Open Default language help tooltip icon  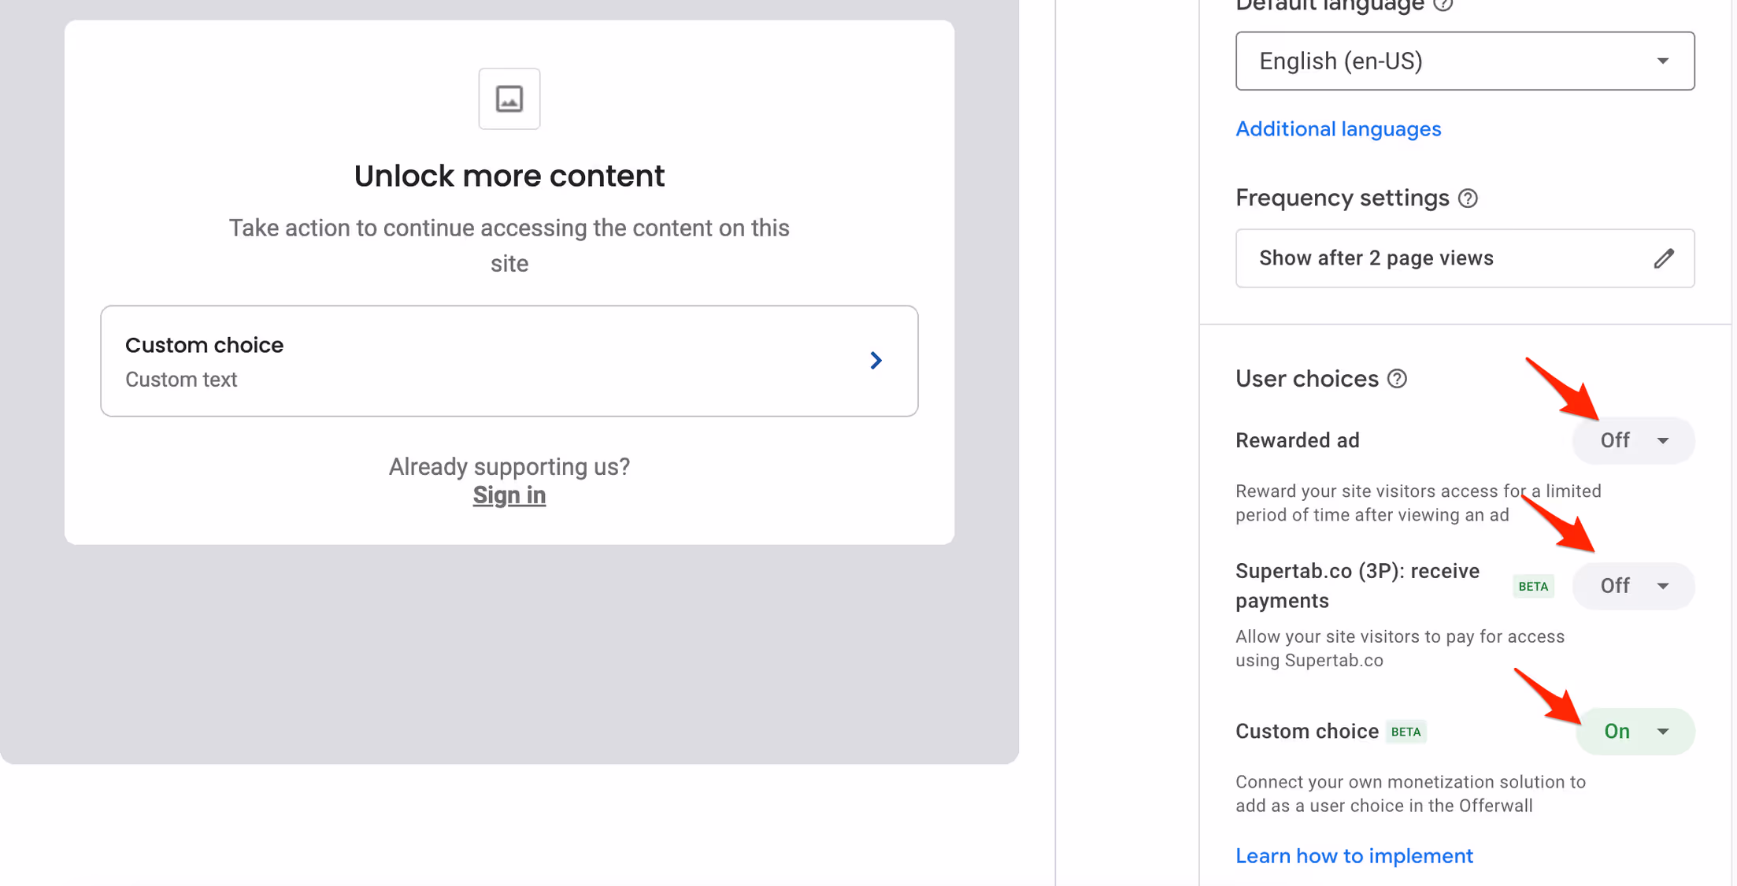point(1443,5)
